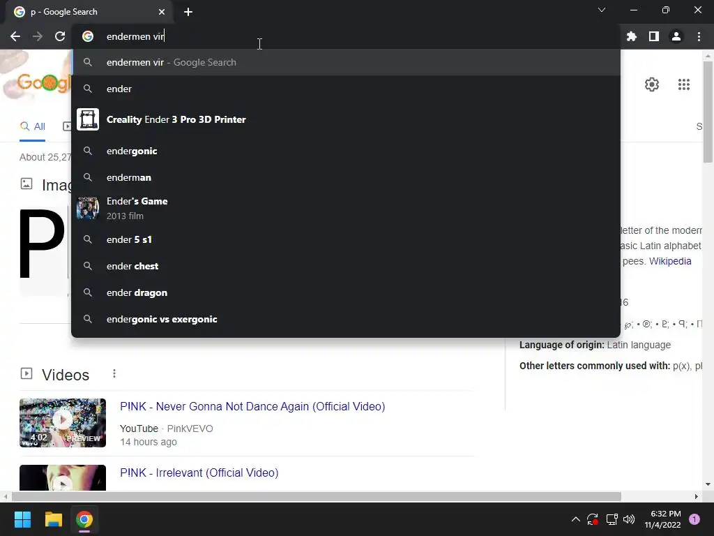
Task: Open the Chrome profile avatar
Action: coord(676,36)
